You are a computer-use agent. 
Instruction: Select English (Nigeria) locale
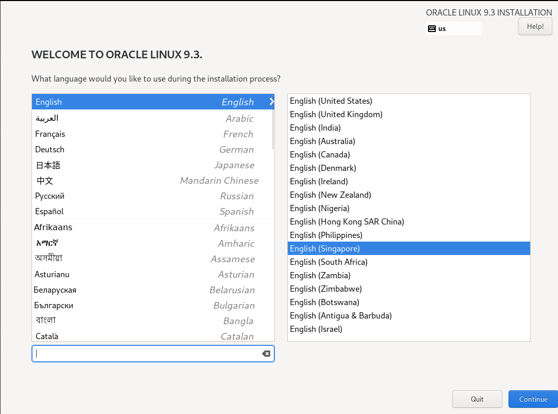(x=408, y=208)
